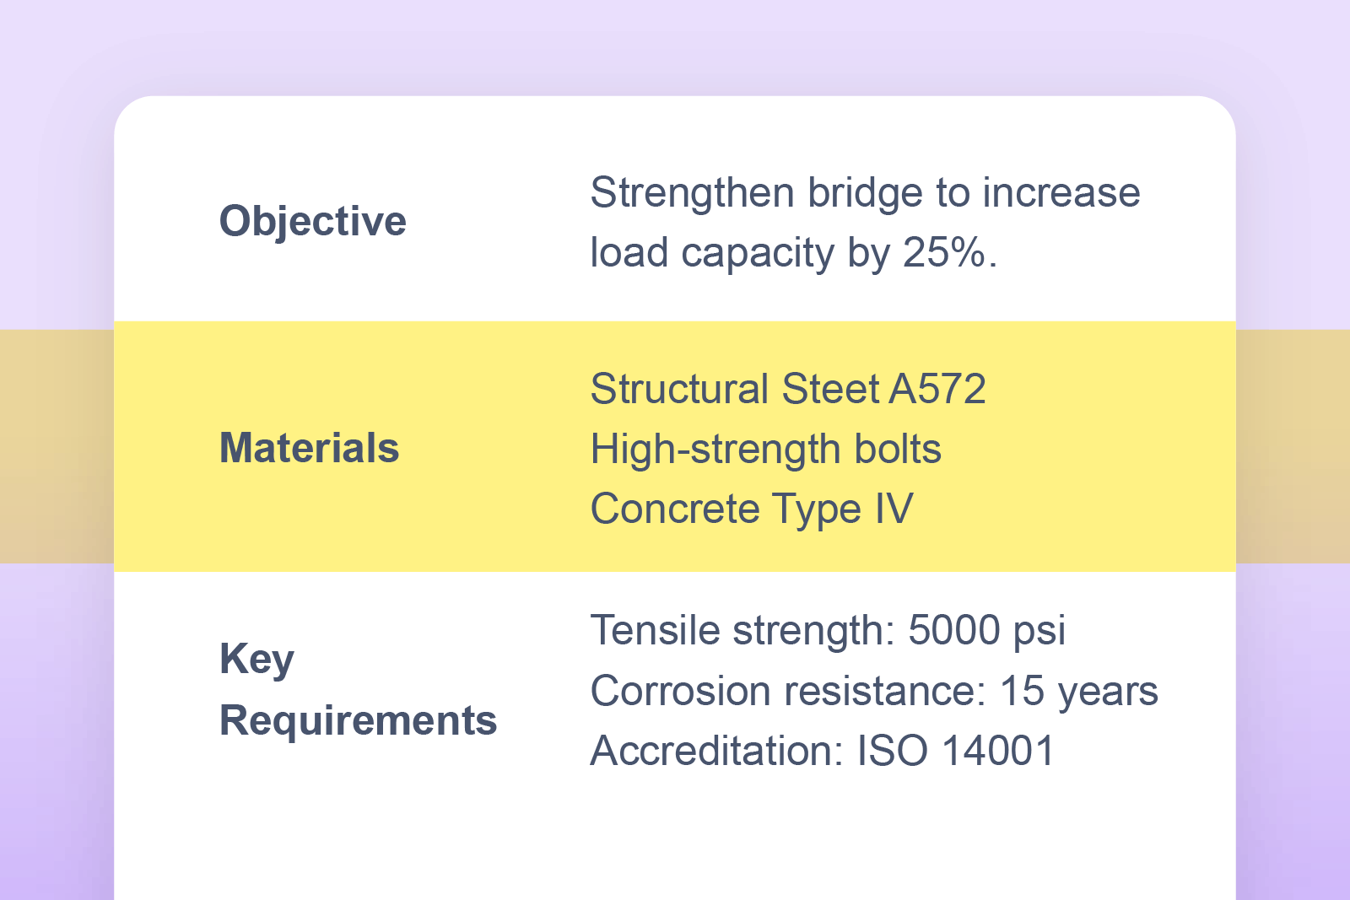Click the "High-strength bolts" line
Screen dimensions: 1350x900
point(765,449)
